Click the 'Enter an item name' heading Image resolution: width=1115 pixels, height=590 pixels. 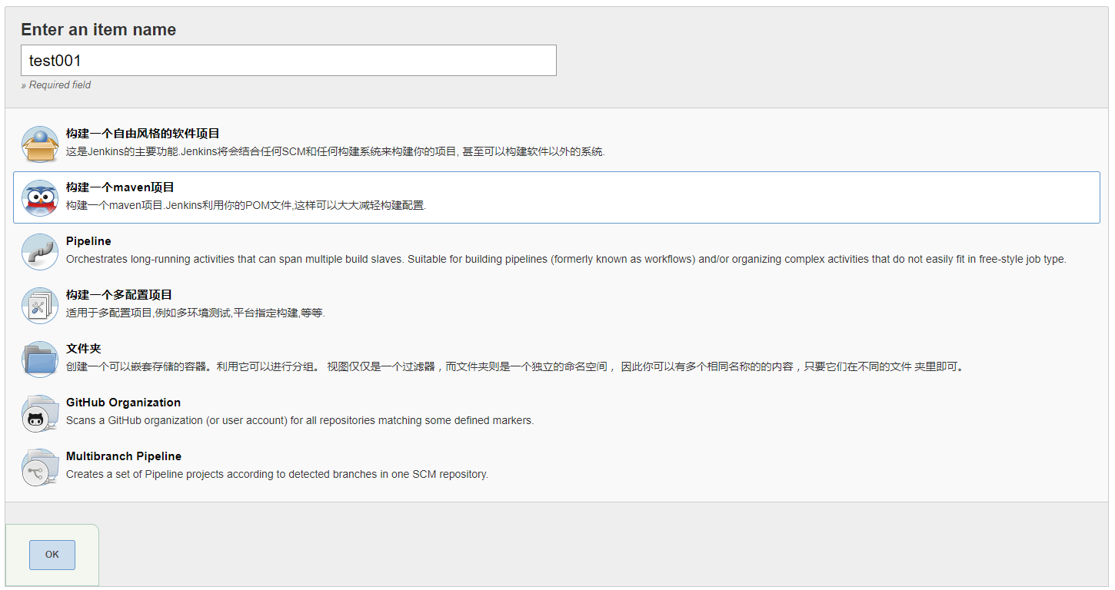coord(98,30)
